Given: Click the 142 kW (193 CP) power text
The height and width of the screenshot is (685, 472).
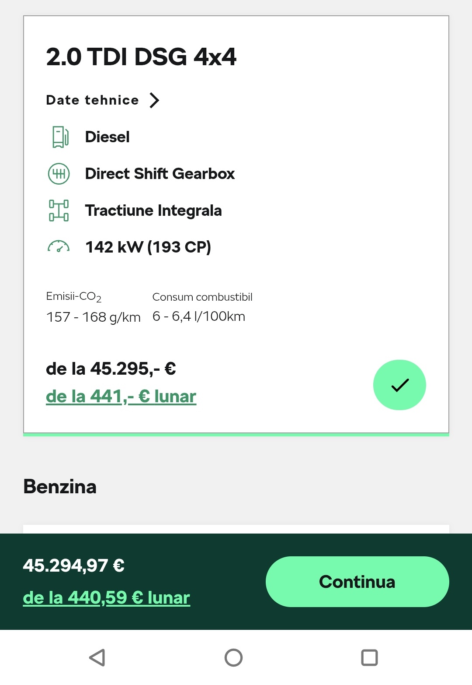Looking at the screenshot, I should pyautogui.click(x=148, y=247).
